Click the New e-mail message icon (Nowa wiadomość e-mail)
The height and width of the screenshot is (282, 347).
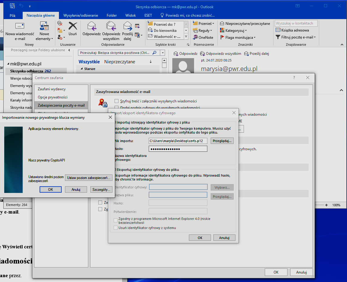(x=20, y=27)
